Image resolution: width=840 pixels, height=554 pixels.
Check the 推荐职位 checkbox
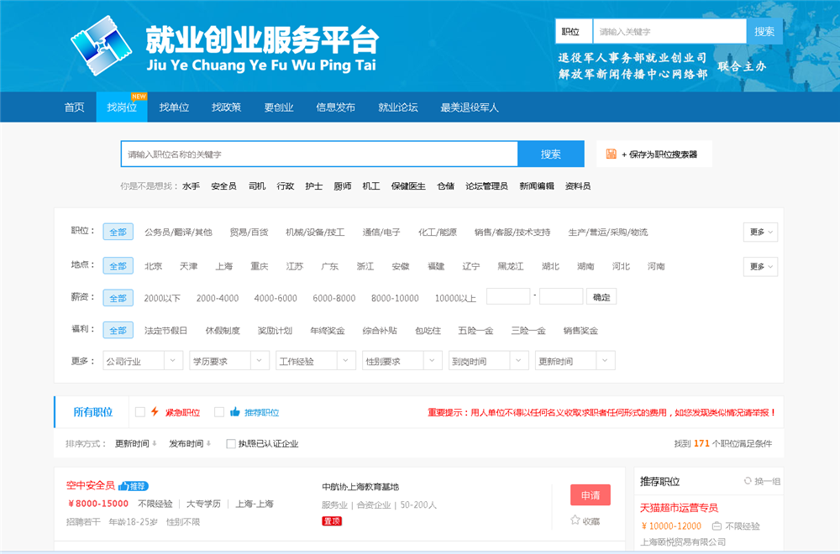219,412
